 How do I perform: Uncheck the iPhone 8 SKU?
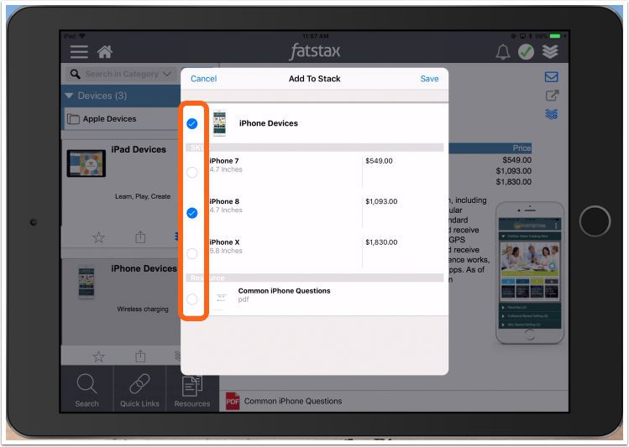tap(192, 213)
